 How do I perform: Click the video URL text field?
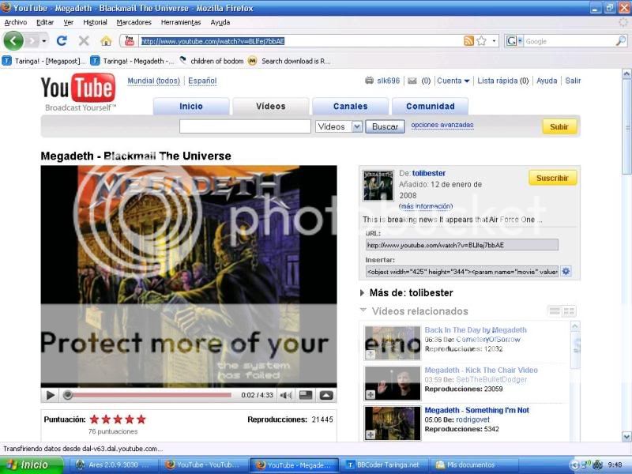coord(462,245)
